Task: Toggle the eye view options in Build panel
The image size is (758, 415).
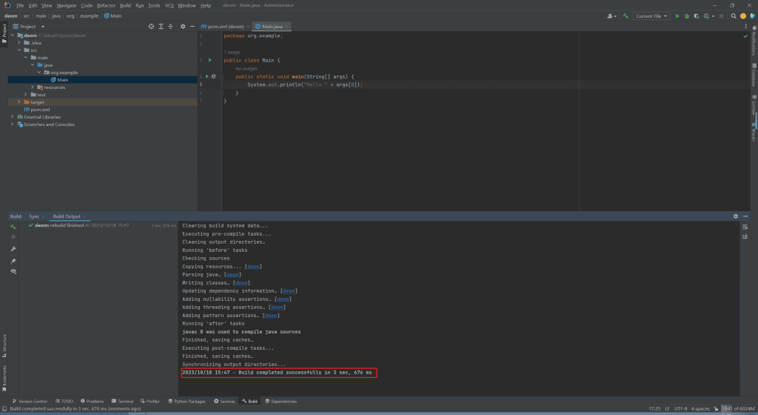Action: point(13,272)
